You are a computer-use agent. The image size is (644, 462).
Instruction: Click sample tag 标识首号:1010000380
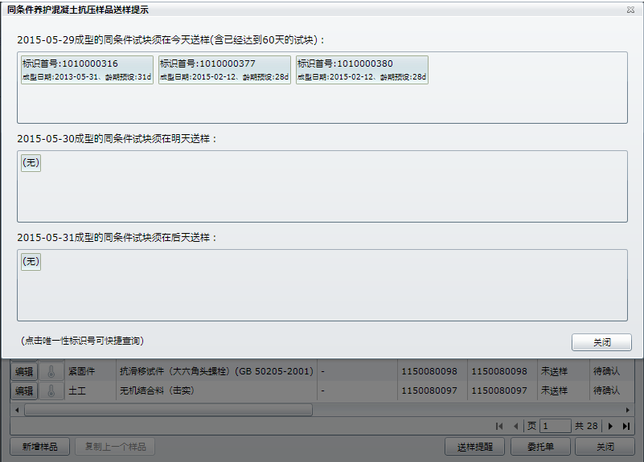362,70
